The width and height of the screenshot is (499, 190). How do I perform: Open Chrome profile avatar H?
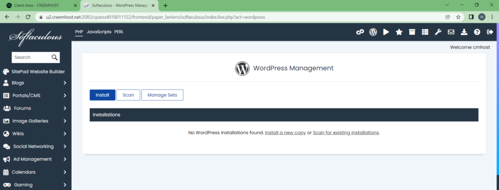click(x=482, y=17)
